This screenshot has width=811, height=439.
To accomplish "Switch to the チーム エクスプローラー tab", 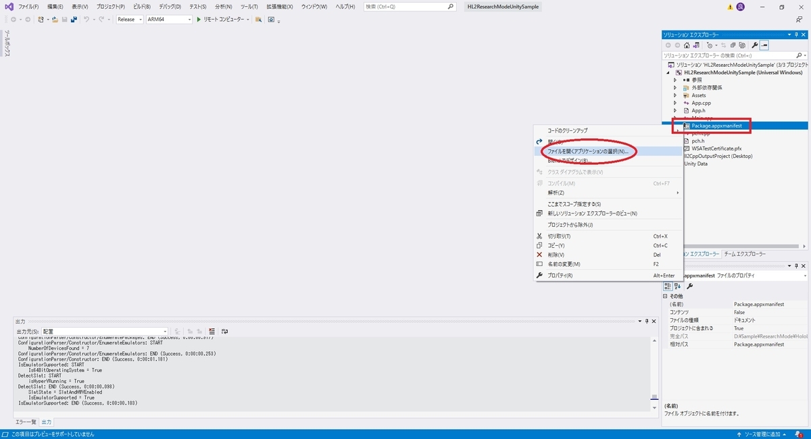I will (x=744, y=254).
